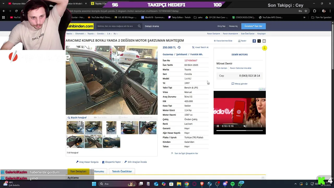Open Spotify from the taskbar
The height and width of the screenshot is (188, 334).
[232, 184]
